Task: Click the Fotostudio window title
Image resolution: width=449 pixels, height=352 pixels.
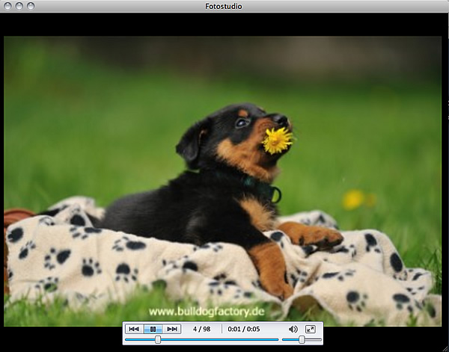Action: point(224,6)
